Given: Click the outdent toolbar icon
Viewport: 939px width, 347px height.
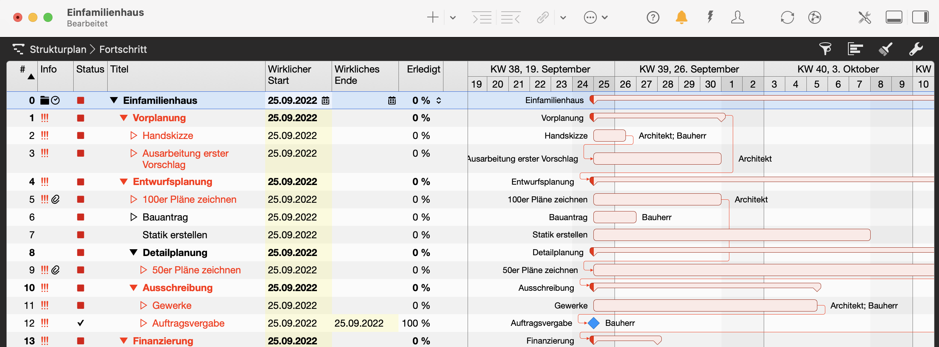Looking at the screenshot, I should 510,17.
